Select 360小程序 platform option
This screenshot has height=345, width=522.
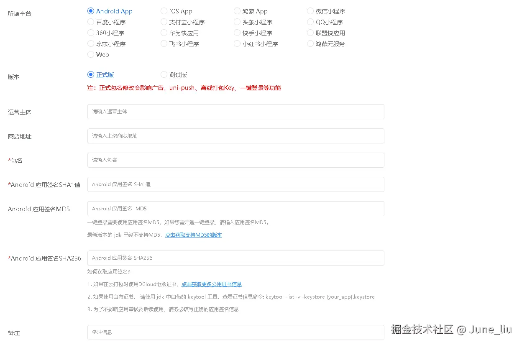91,33
